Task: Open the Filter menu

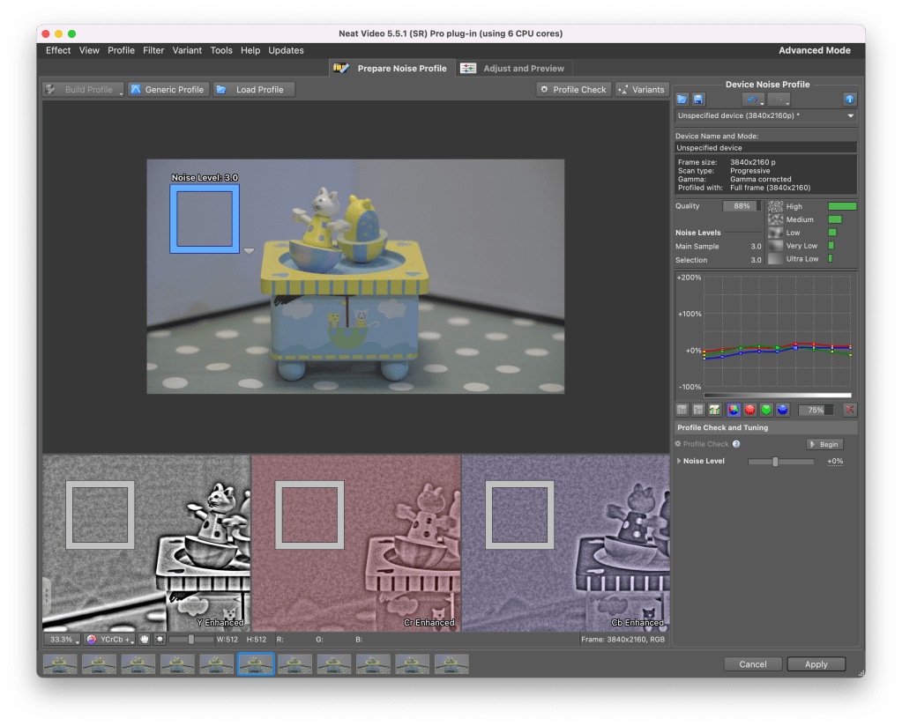Action: pos(153,50)
